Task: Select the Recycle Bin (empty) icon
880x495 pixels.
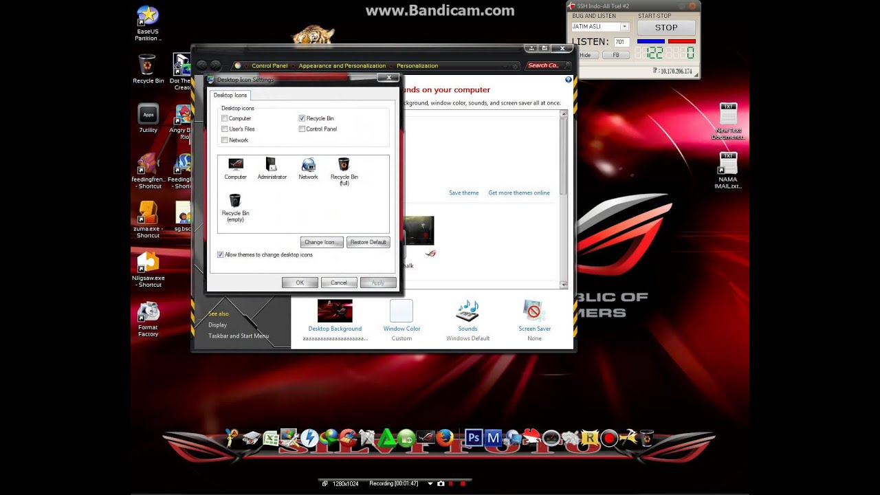Action: (x=235, y=208)
